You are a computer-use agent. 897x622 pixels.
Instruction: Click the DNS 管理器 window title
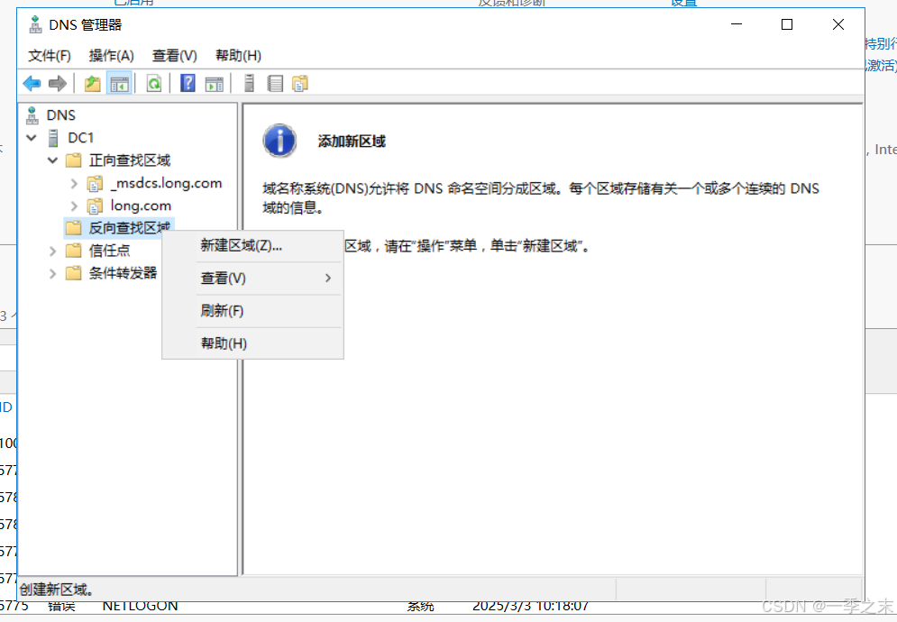point(86,24)
